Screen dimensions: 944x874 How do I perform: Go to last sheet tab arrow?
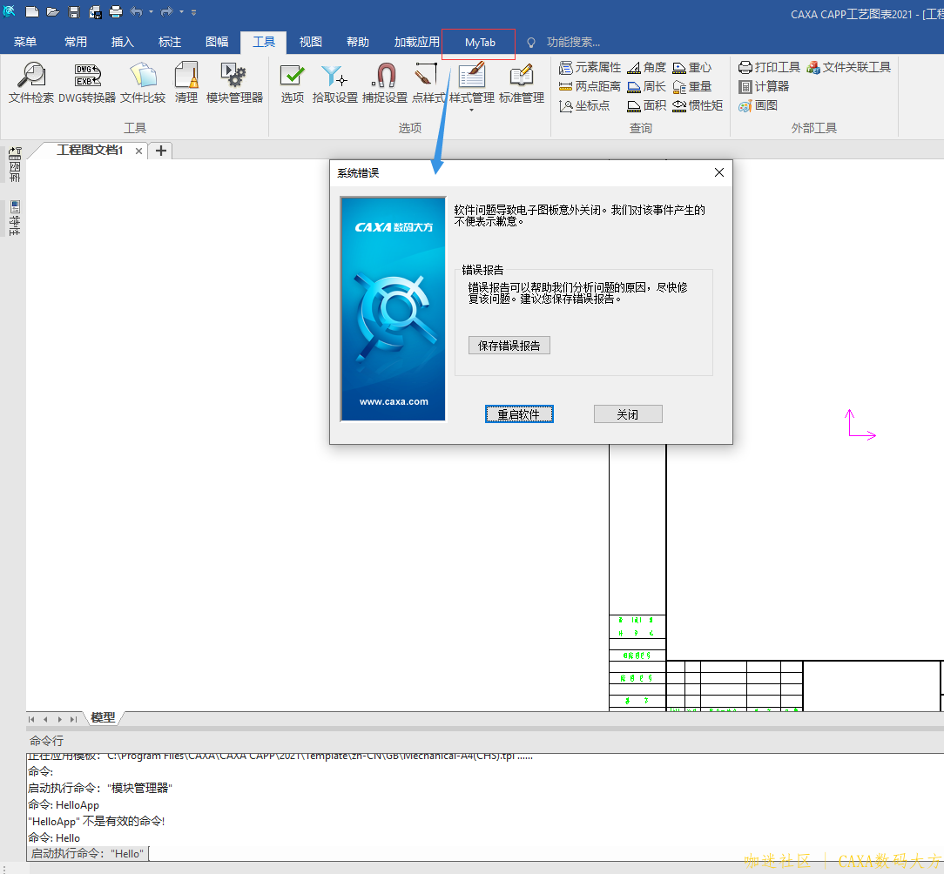click(73, 719)
